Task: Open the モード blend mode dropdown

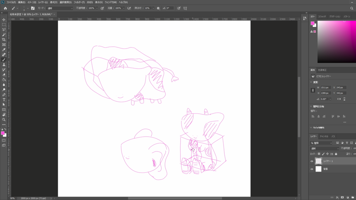Action: (59, 8)
